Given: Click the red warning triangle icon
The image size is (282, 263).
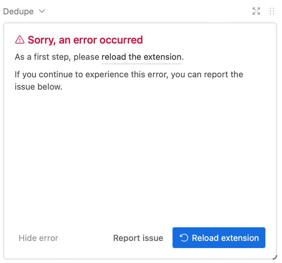Looking at the screenshot, I should 20,40.
